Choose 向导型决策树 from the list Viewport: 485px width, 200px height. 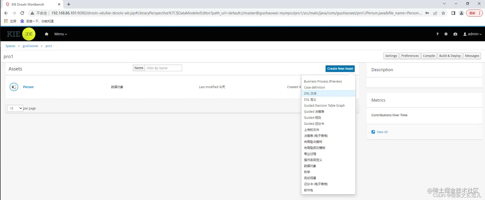click(328, 142)
